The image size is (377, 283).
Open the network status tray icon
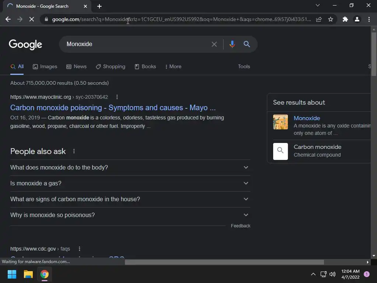[323, 274]
